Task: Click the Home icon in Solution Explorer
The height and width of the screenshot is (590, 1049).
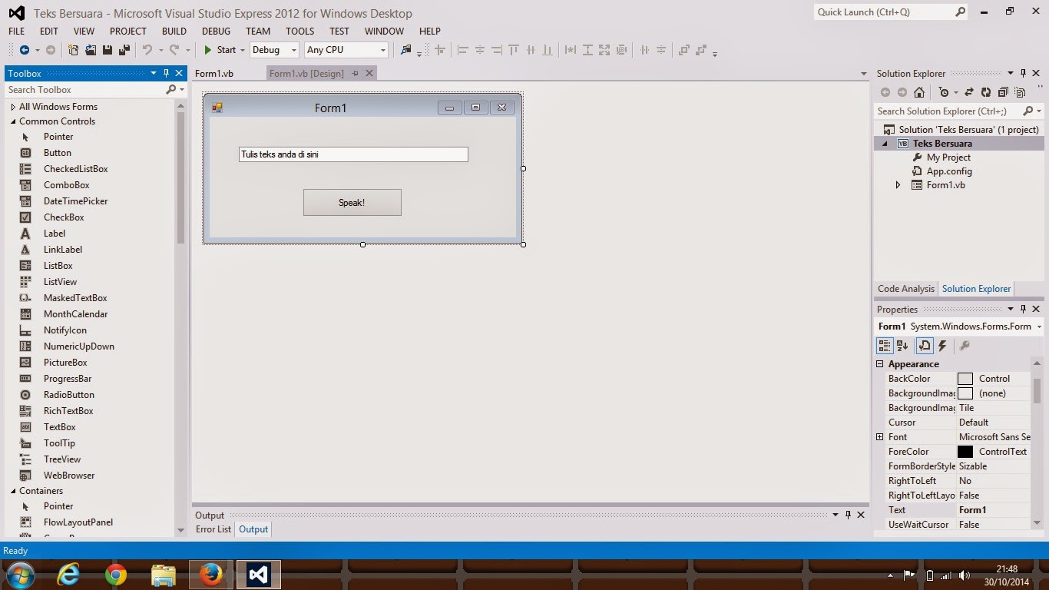Action: (x=919, y=92)
